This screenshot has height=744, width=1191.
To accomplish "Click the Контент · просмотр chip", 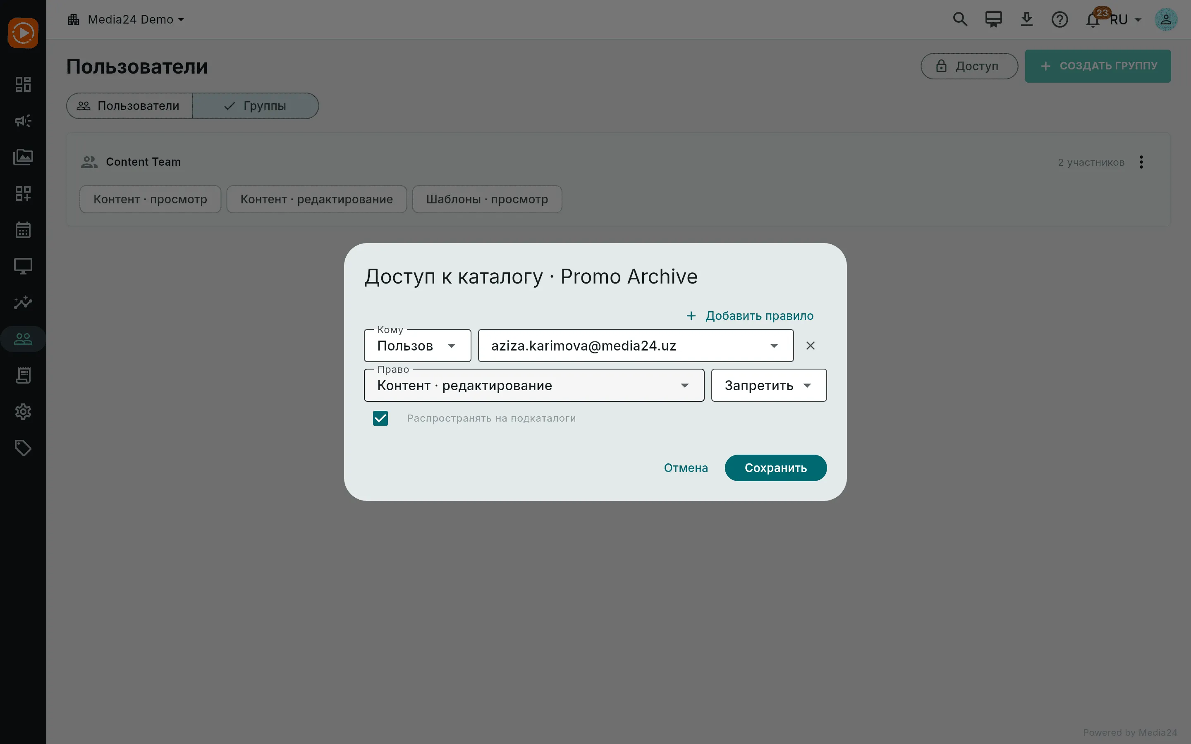I will click(150, 199).
